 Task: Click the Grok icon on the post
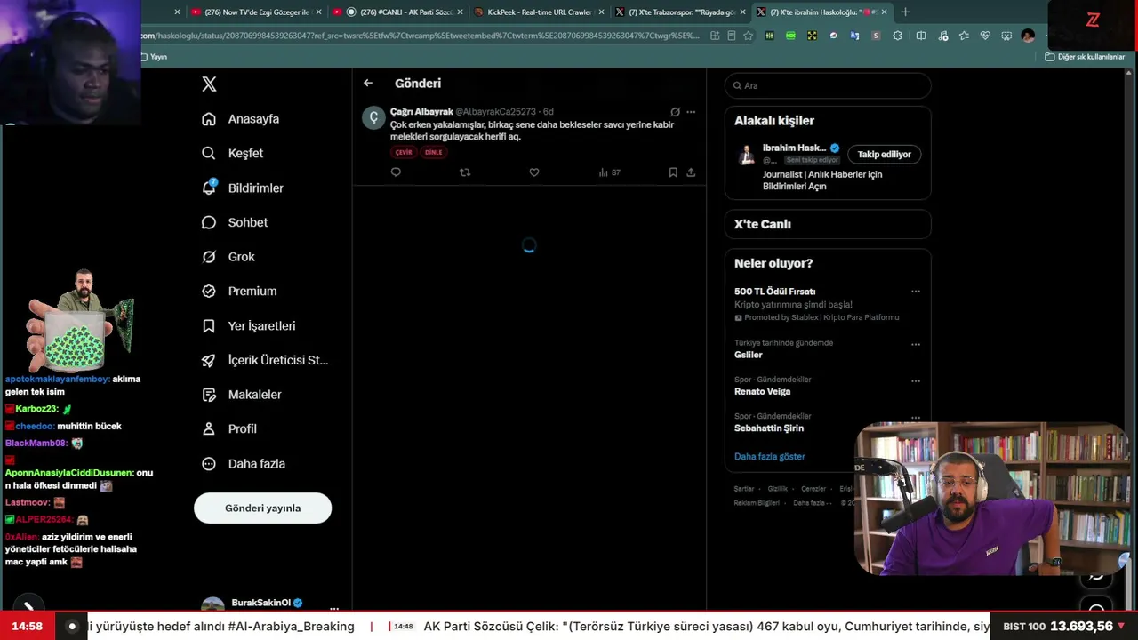pyautogui.click(x=675, y=112)
